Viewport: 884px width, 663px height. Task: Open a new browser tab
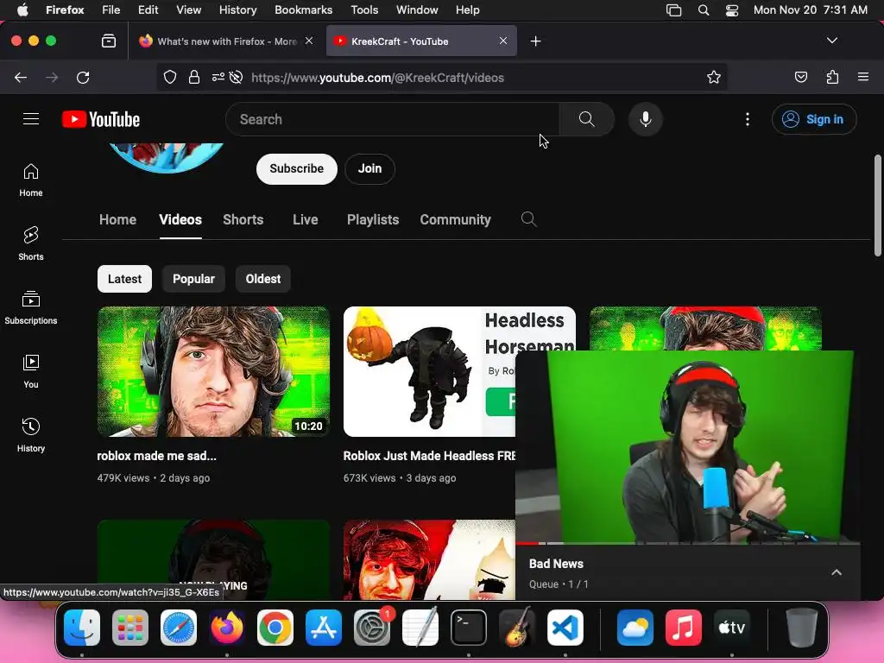[535, 41]
